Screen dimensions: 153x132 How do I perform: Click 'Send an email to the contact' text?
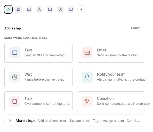coord(118,55)
